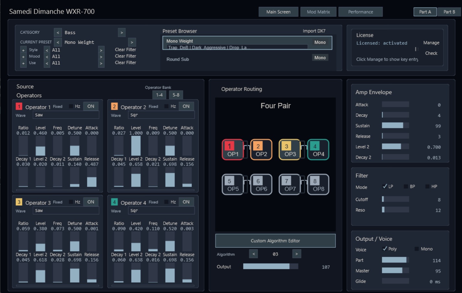Click the green number 4 badge of Operator 4
The height and width of the screenshot is (293, 462).
114,202
